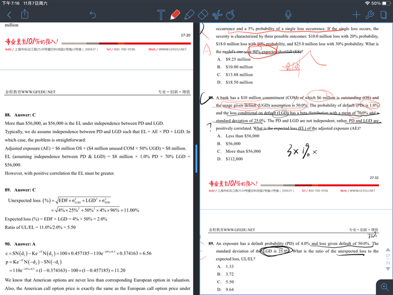Undo the last annotation stroke
393x295 pixels.
tap(93, 15)
